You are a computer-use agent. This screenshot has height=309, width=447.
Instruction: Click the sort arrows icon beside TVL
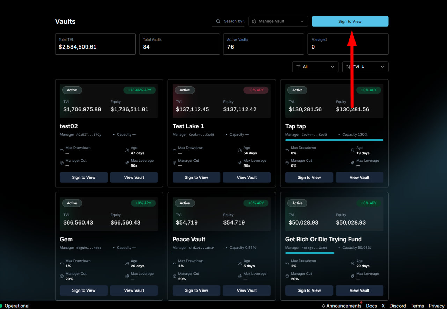click(348, 67)
